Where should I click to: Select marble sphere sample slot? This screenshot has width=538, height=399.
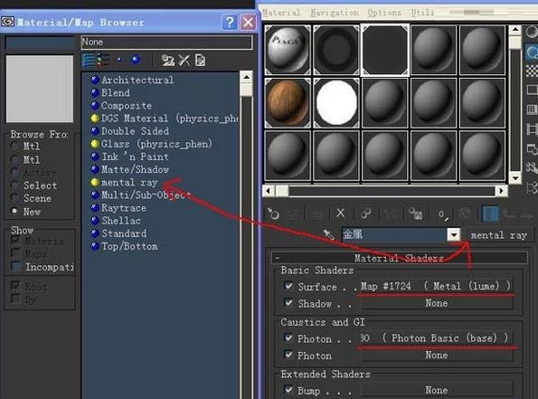(288, 50)
